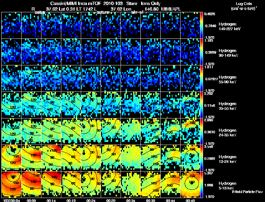The height and width of the screenshot is (202, 265).
Task: Open the 24-35 keV image panel at 00:24
Action: pos(91,132)
